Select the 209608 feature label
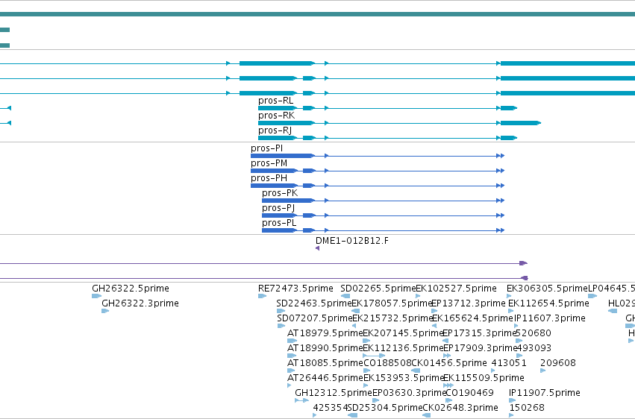This screenshot has height=419, width=635. point(557,364)
